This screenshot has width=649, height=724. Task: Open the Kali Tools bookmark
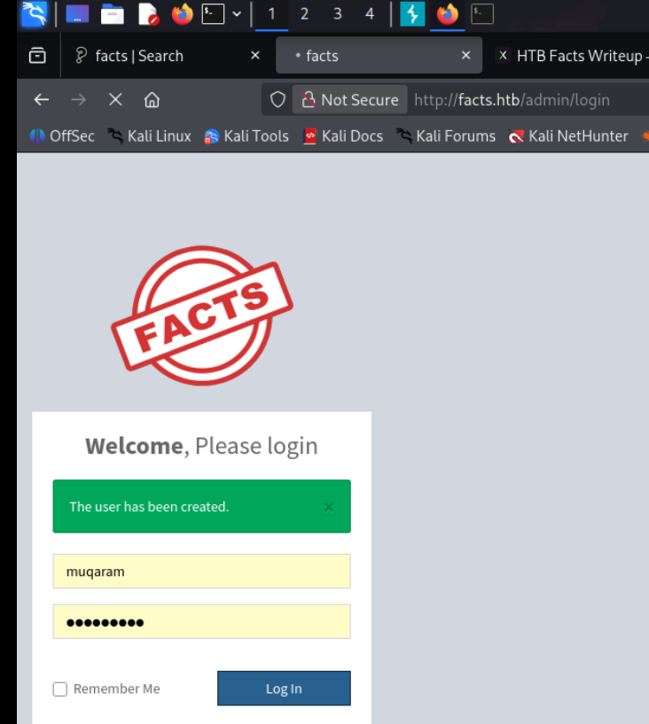(x=246, y=136)
